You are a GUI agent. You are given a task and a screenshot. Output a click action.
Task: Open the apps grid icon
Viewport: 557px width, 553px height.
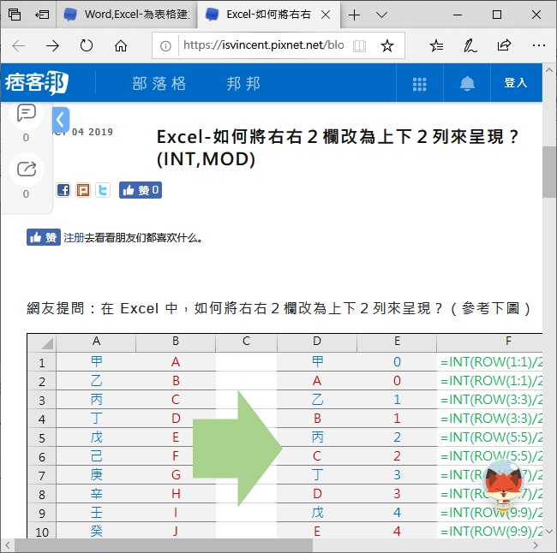pos(420,84)
